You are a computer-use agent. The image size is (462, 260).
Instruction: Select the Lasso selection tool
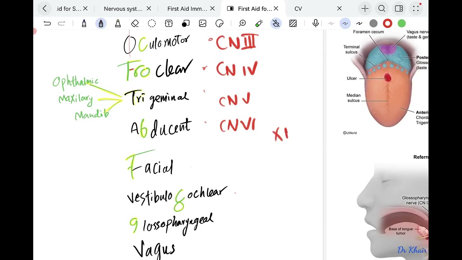pos(152,23)
